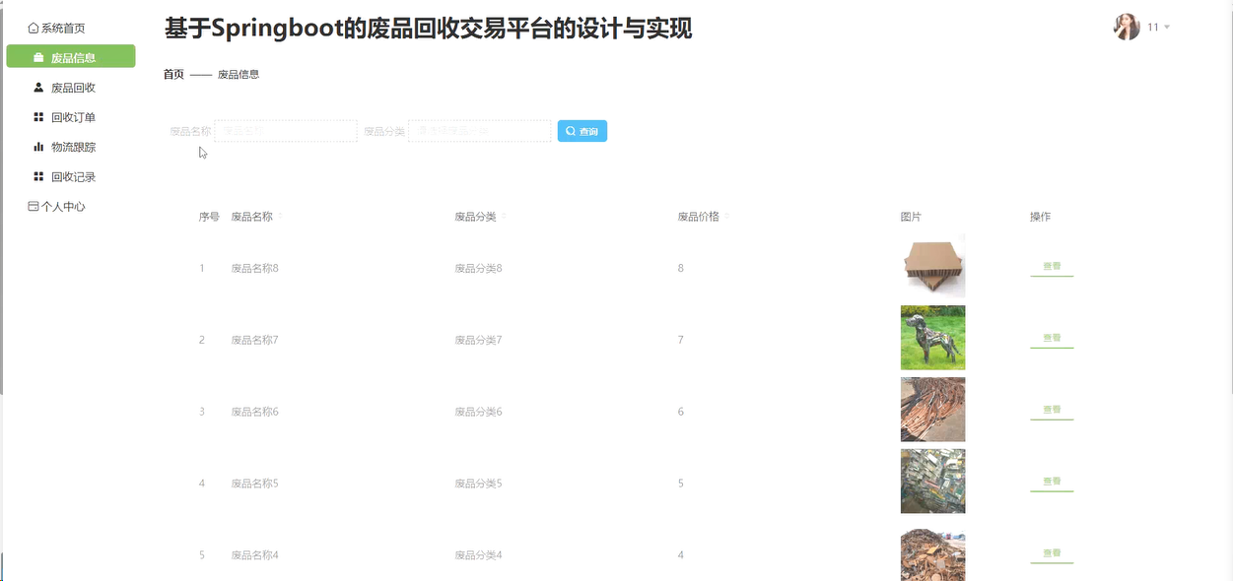Image resolution: width=1233 pixels, height=581 pixels.
Task: Click the bar chart icon beside 物流跟踪
Action: 38,147
